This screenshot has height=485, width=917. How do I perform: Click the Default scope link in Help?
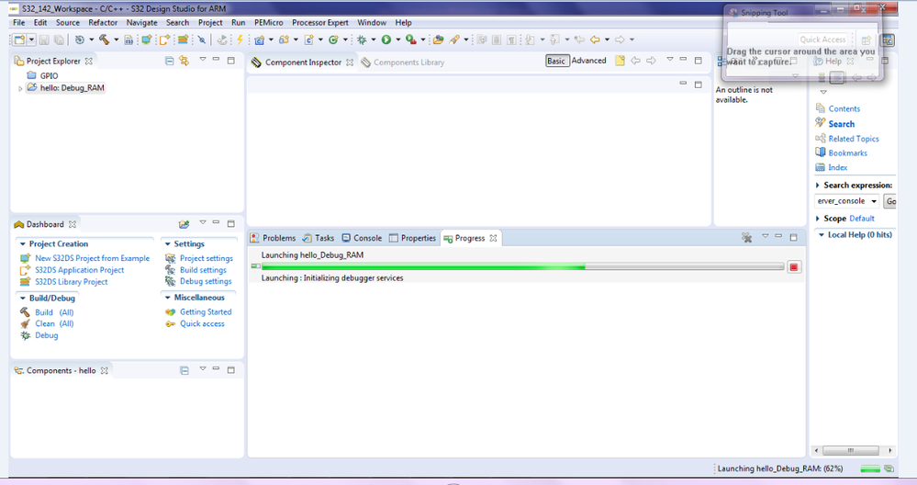pos(861,219)
